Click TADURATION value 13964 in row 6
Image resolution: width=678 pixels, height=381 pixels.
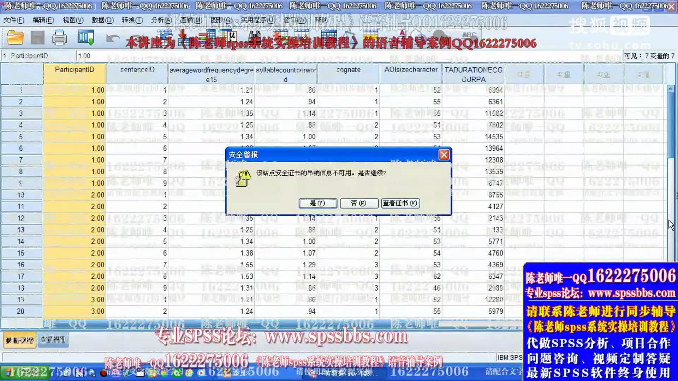473,148
